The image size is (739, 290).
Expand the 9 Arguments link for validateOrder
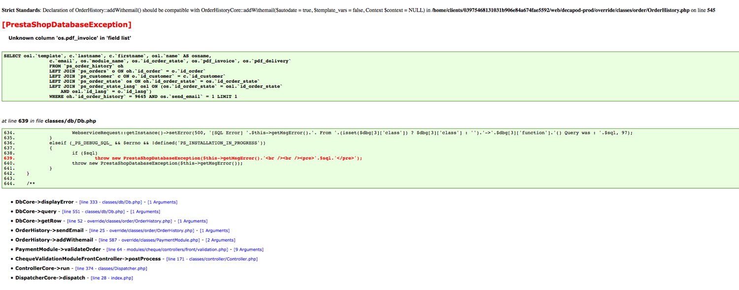(249, 250)
